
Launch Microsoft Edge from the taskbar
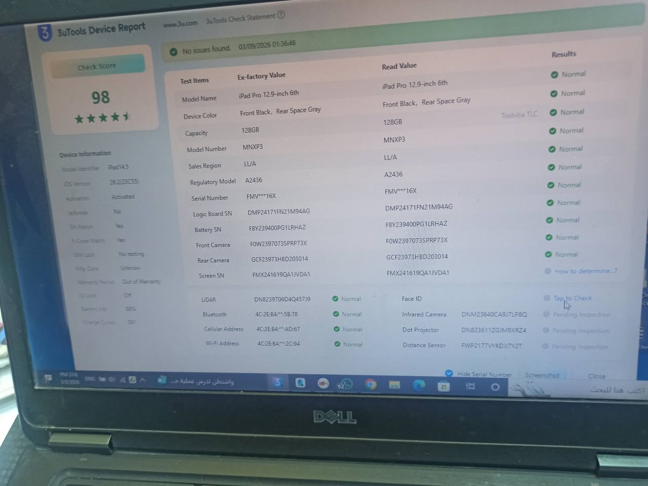[x=419, y=386]
